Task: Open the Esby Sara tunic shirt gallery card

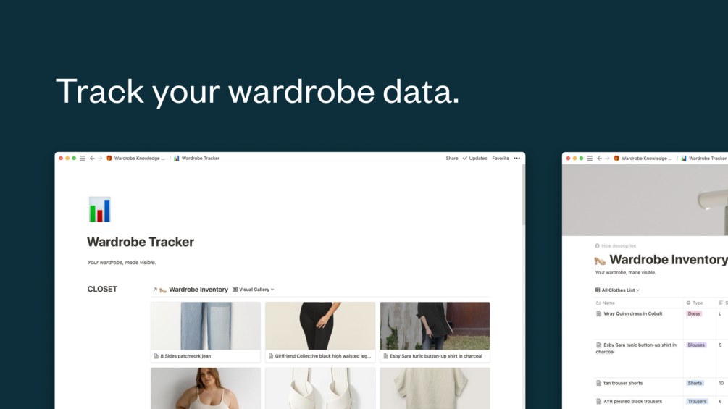Action: [x=435, y=332]
